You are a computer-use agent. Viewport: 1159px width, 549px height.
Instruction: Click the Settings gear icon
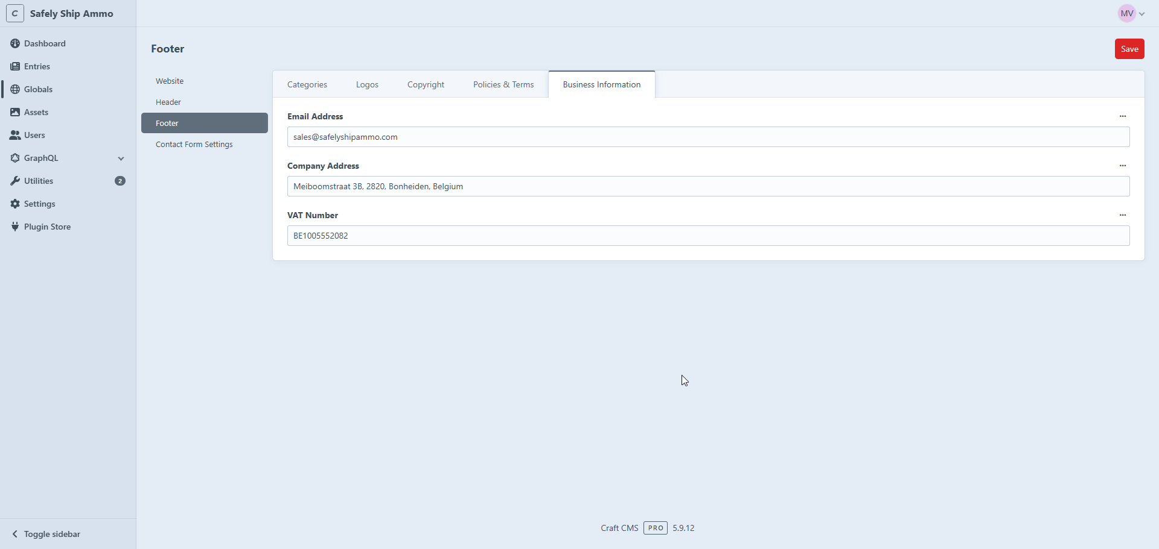point(15,204)
